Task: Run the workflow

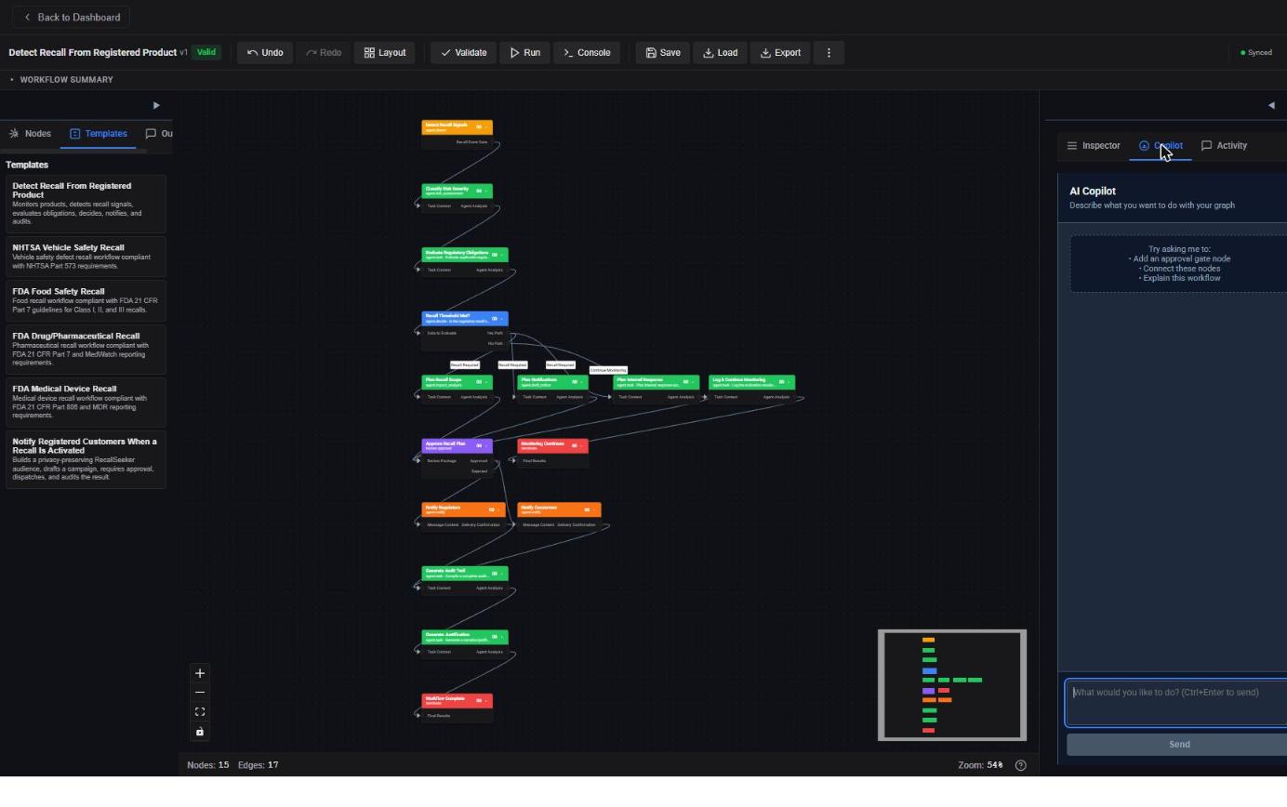Action: click(x=524, y=53)
